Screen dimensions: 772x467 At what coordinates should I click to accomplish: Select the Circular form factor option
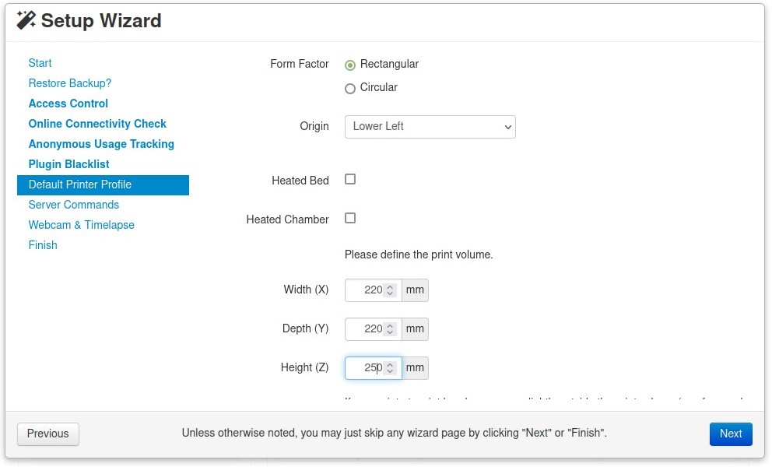[x=350, y=89]
